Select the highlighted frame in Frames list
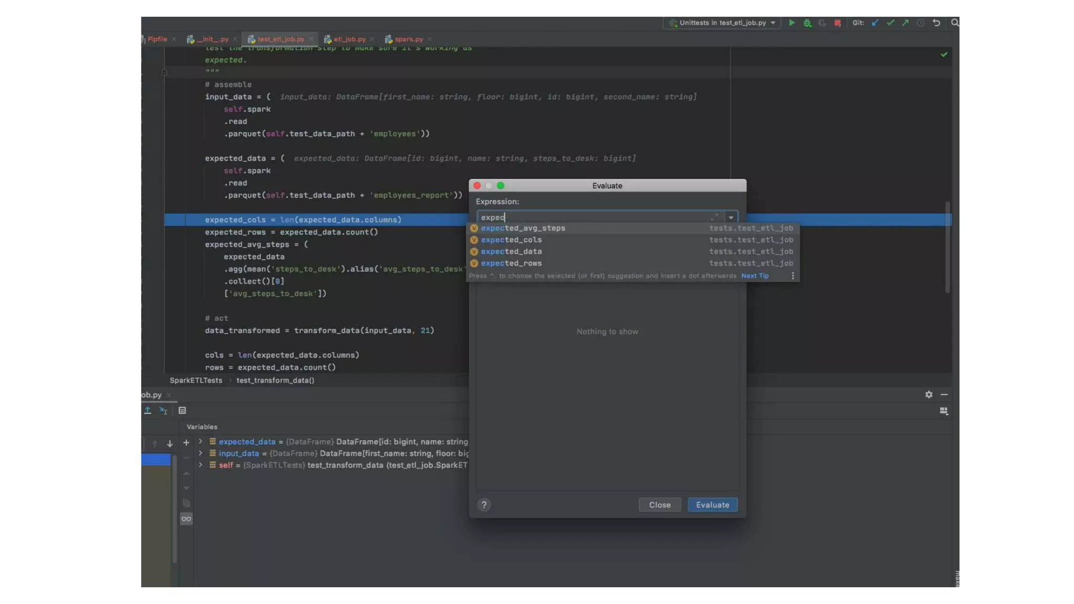This screenshot has height=604, width=1074. pyautogui.click(x=156, y=460)
